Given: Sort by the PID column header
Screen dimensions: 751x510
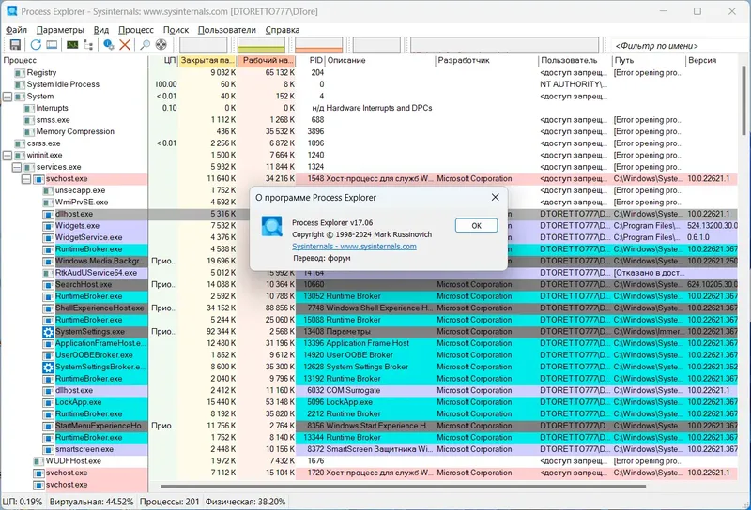Looking at the screenshot, I should pos(311,60).
